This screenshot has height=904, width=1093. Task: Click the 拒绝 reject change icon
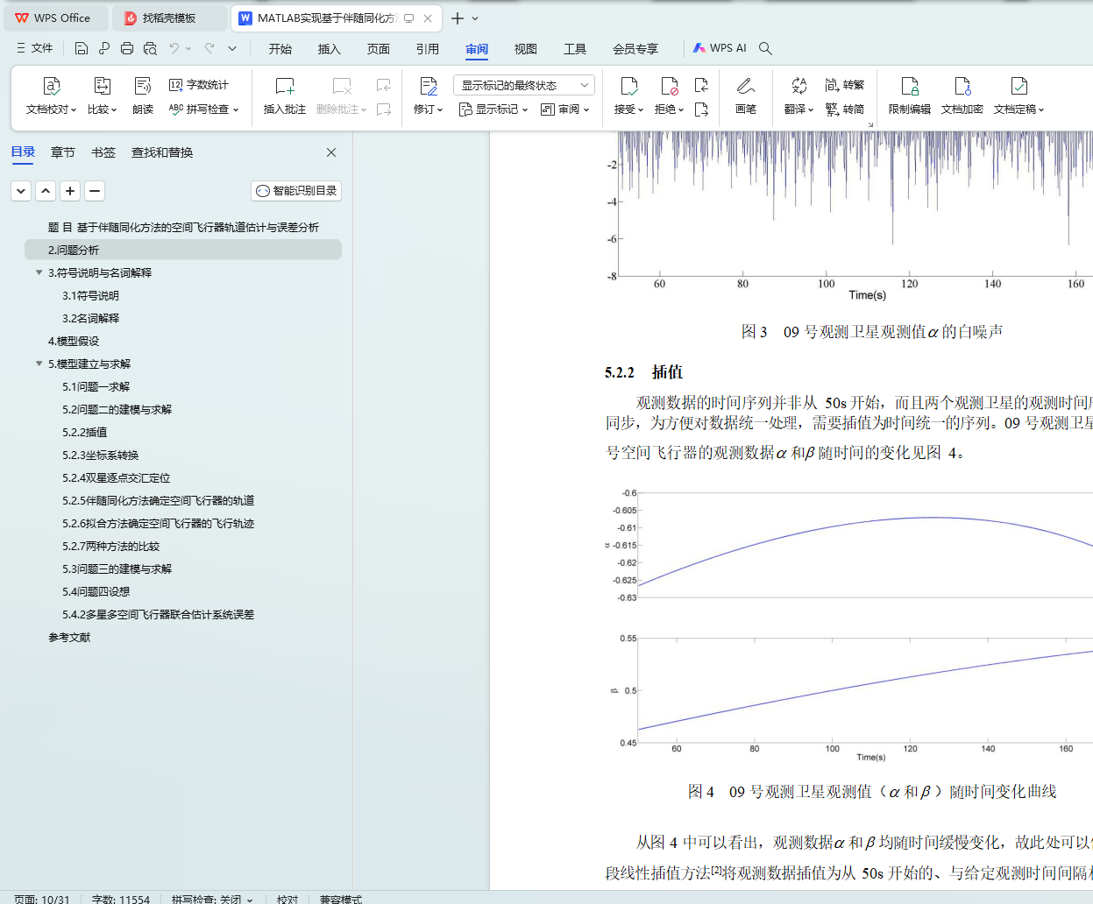(669, 86)
